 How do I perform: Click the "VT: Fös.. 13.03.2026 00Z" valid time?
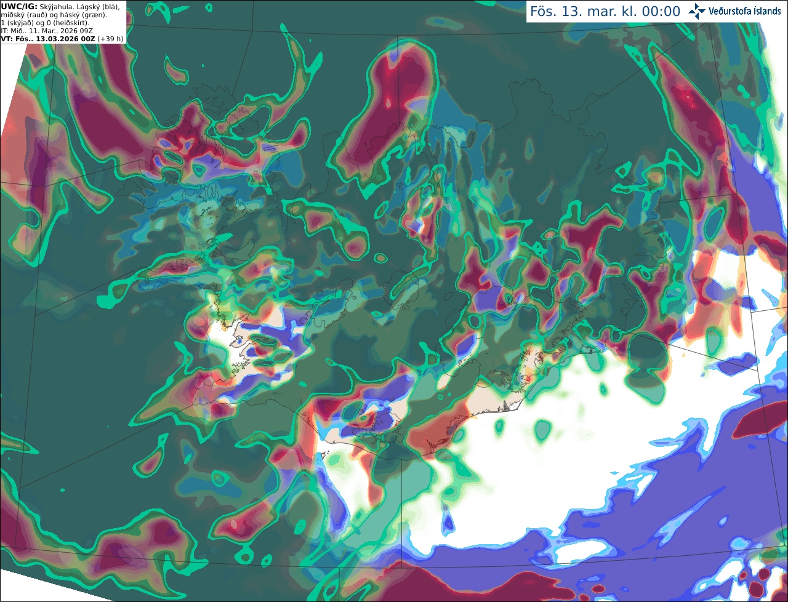tap(48, 39)
